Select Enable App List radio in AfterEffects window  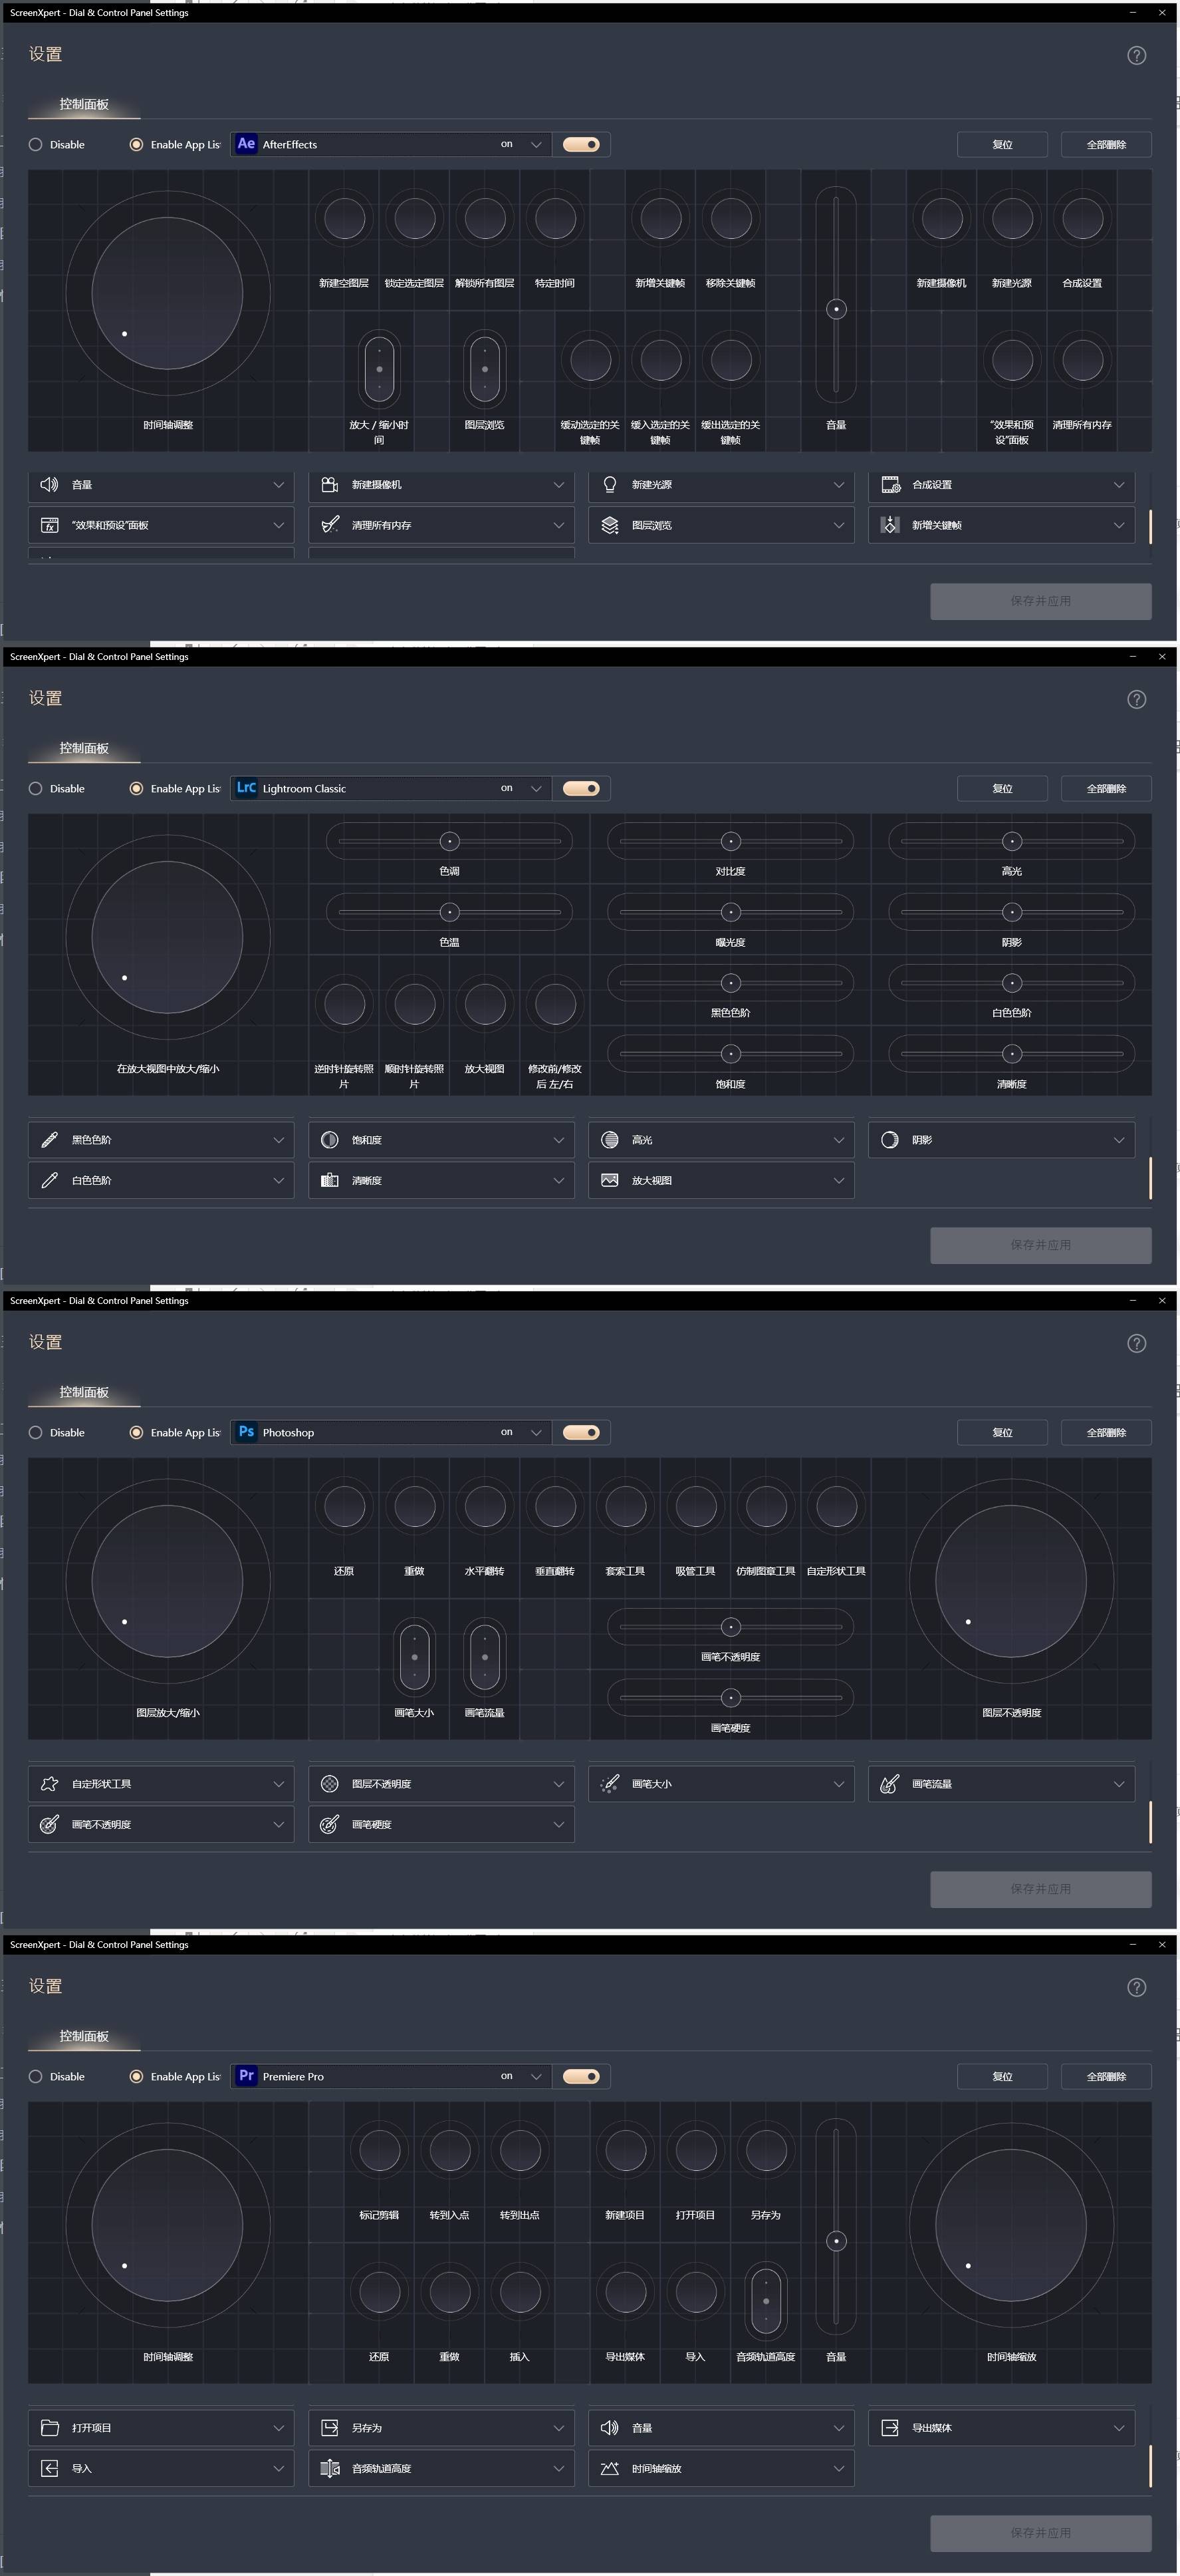[x=136, y=145]
